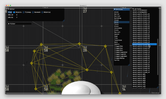Expand the Filter section
Screen dimensions: 166x99
9,24
